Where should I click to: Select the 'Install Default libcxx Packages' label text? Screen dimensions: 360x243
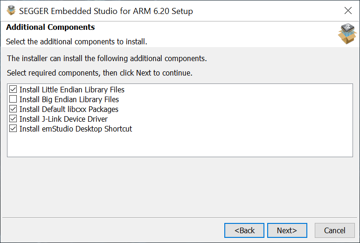point(69,109)
